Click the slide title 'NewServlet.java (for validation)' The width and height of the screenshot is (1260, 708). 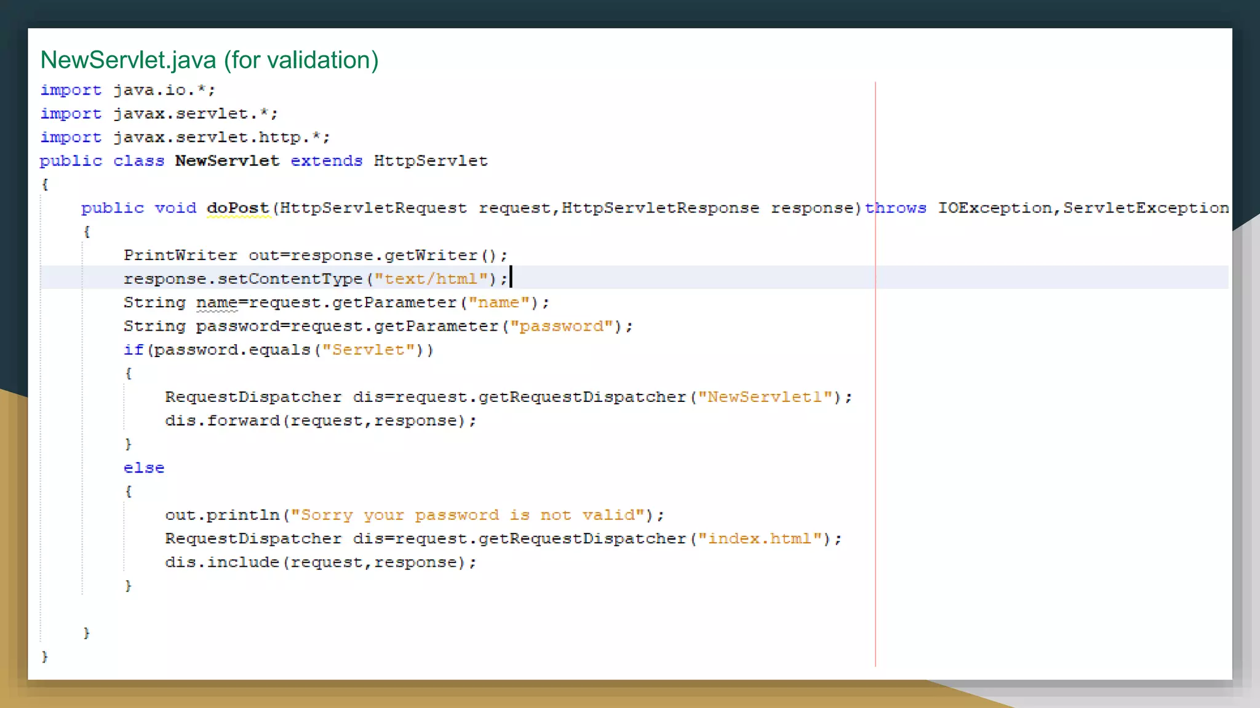(209, 60)
